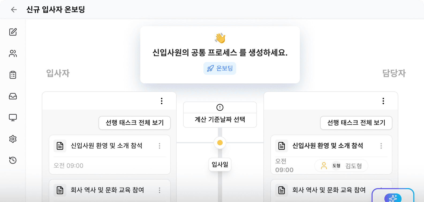Click left 선행 태스크 전체 보기 button
The width and height of the screenshot is (424, 202).
tap(135, 123)
